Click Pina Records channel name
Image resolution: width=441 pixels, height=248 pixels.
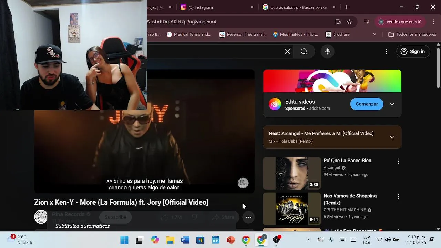pyautogui.click(x=68, y=214)
